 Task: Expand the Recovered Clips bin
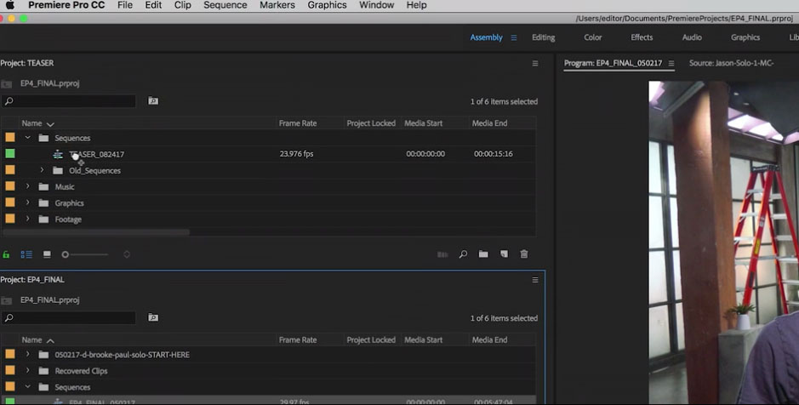[28, 370]
